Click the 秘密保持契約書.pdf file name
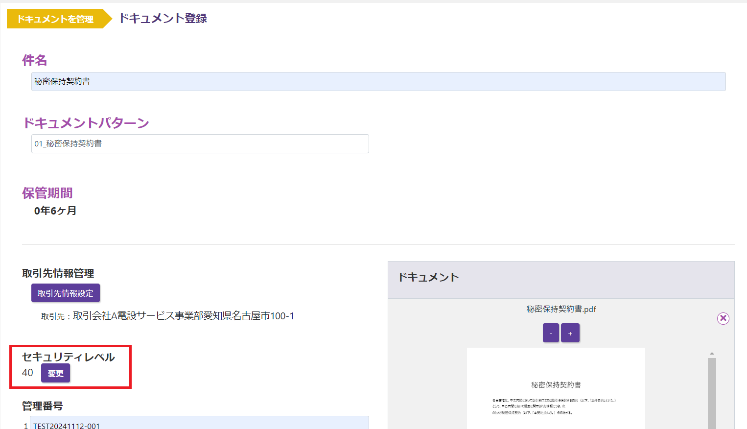The width and height of the screenshot is (747, 429). tap(560, 309)
